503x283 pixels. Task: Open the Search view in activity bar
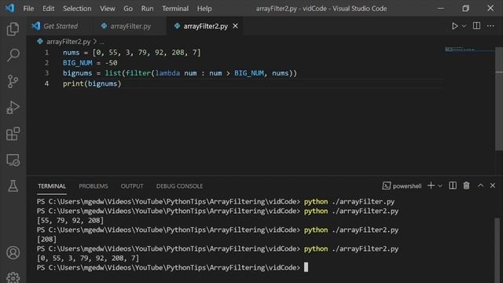[13, 55]
